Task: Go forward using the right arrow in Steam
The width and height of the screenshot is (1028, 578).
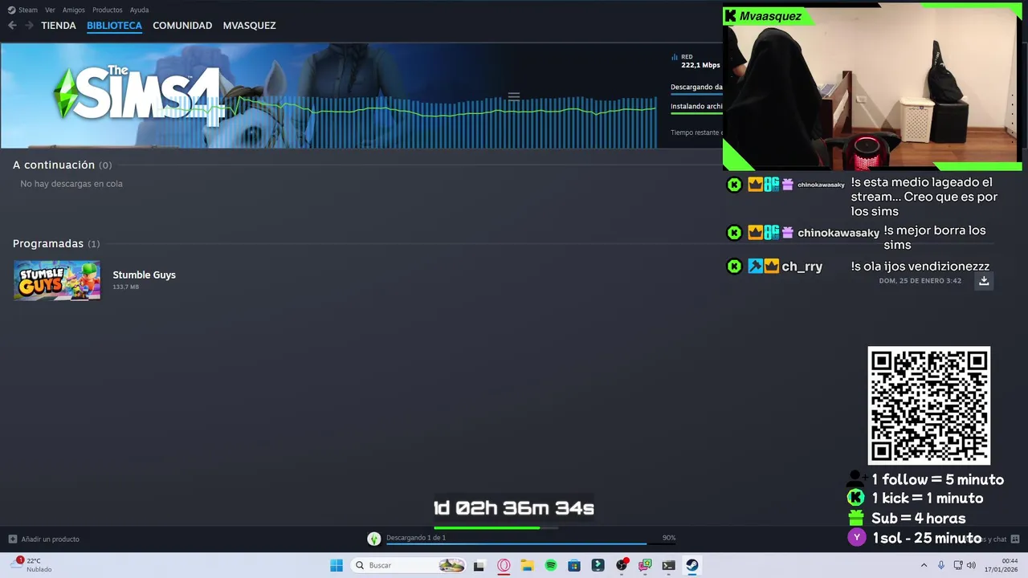Action: point(29,26)
